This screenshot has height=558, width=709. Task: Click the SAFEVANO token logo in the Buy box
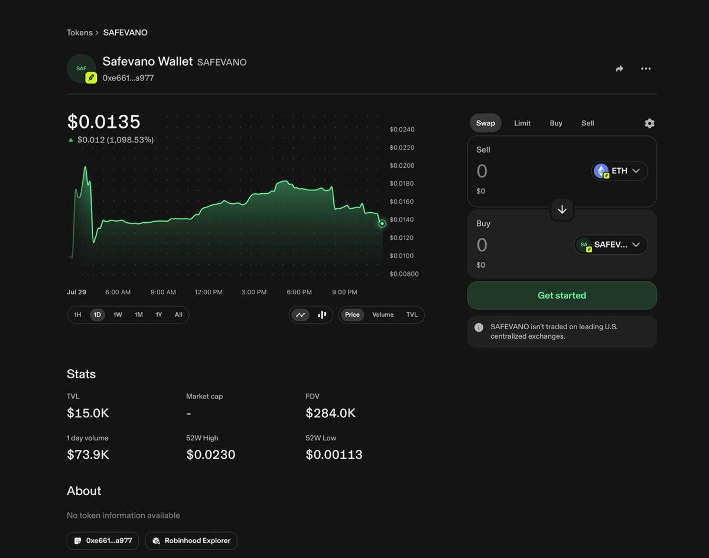click(584, 245)
